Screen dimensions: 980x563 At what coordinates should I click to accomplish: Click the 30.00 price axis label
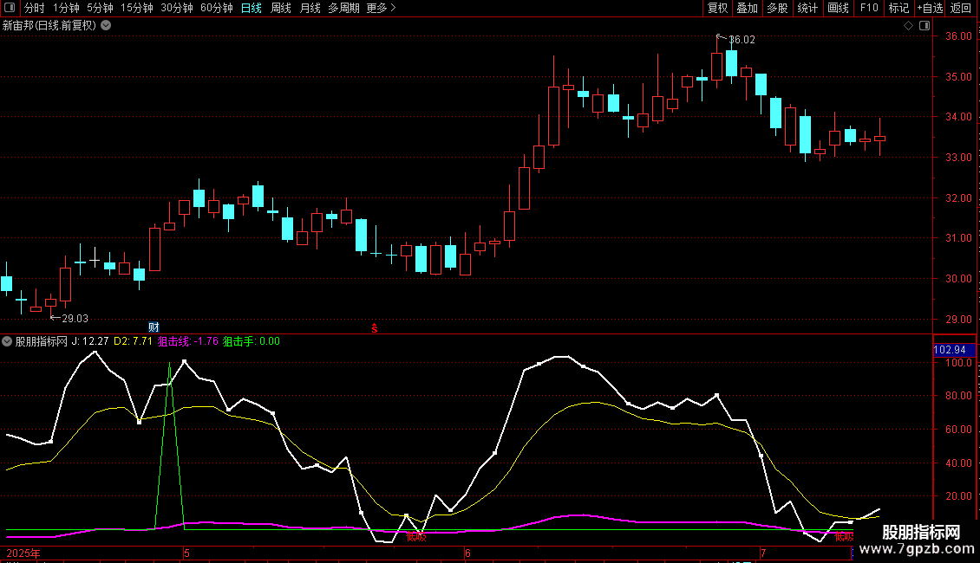[x=958, y=278]
